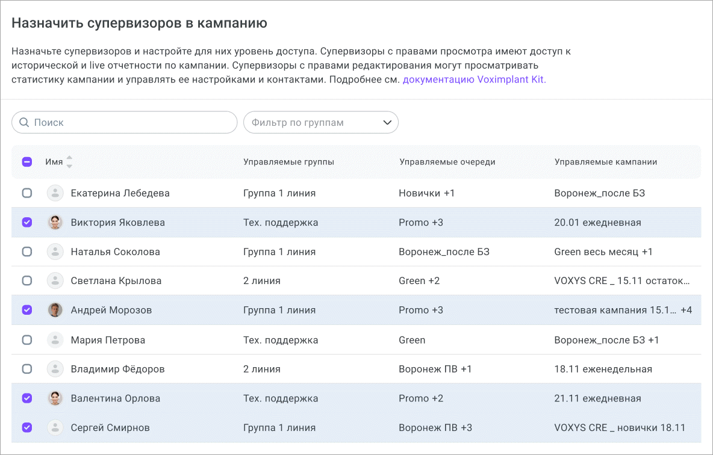
Task: Open the документацию Voximplant Kit link
Action: 474,79
